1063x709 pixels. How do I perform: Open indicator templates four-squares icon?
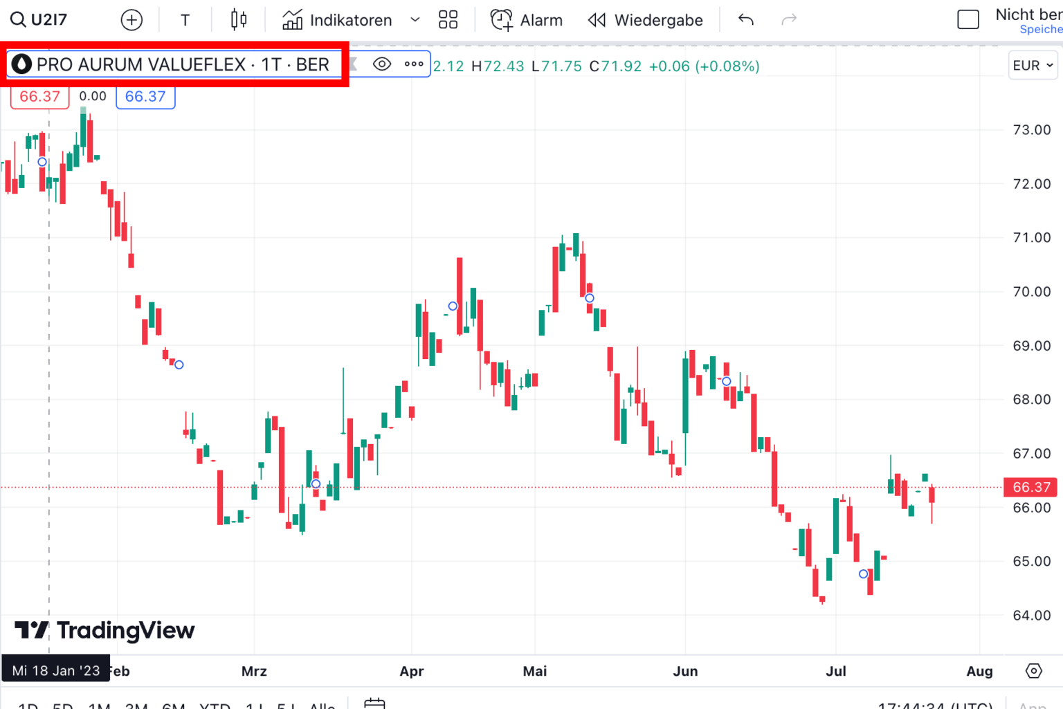pyautogui.click(x=448, y=20)
